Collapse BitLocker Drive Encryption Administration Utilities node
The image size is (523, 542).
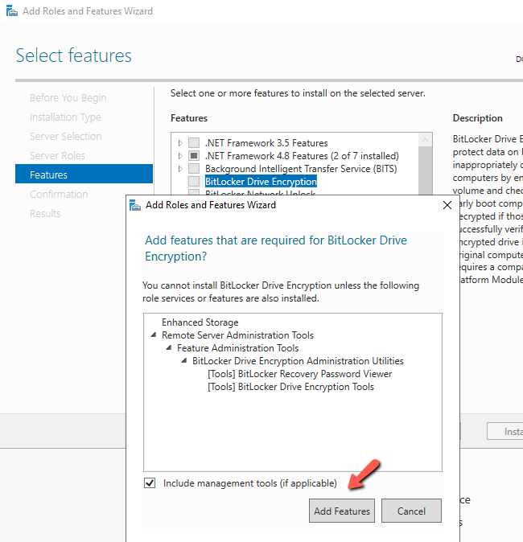tap(184, 361)
